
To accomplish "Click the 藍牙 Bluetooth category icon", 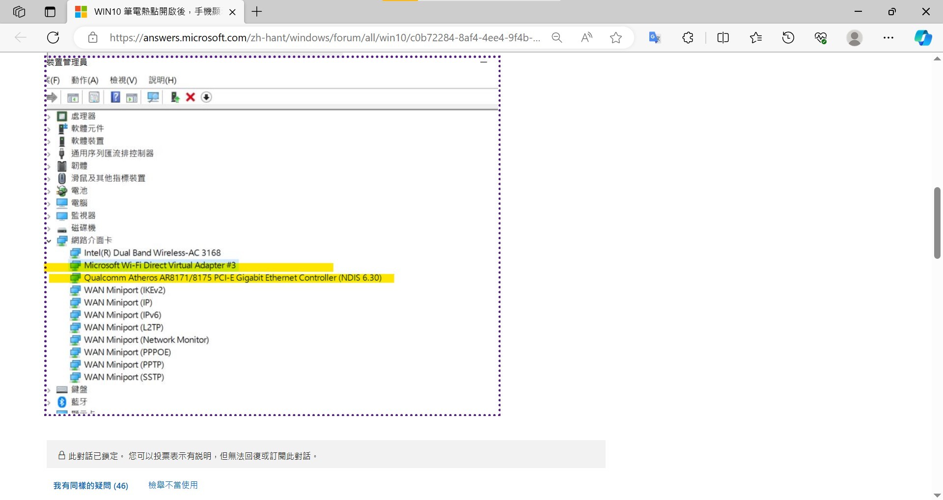I will pos(62,402).
